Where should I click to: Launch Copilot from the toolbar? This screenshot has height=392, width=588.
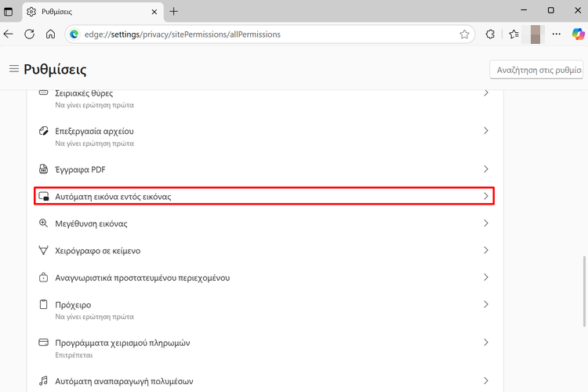[578, 34]
